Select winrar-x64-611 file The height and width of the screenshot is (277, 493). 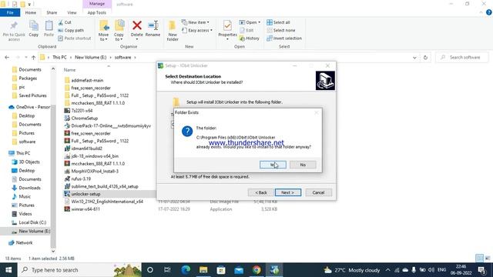pyautogui.click(x=86, y=209)
